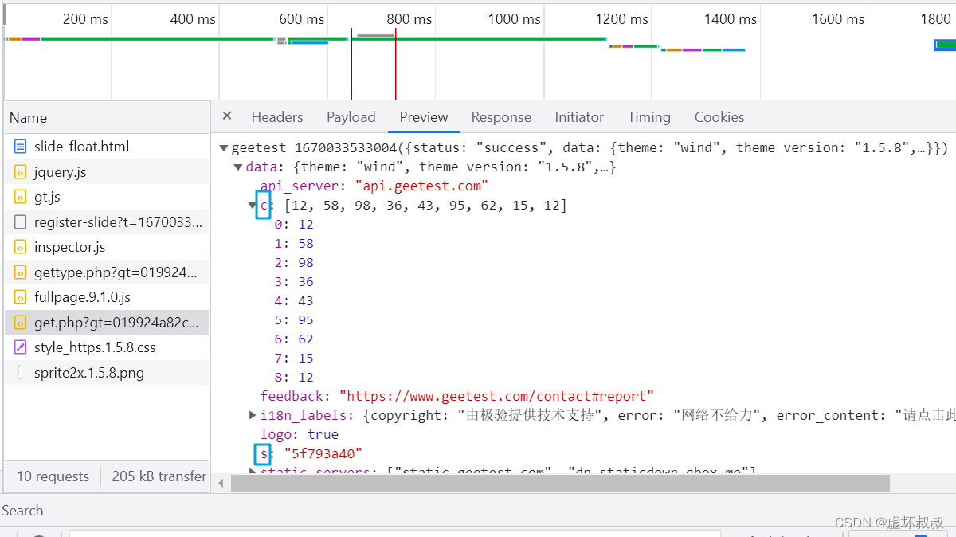Click the 800 ms timeline label
The height and width of the screenshot is (537, 956).
click(409, 19)
